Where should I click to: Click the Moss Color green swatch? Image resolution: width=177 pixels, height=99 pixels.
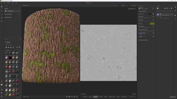pyautogui.click(x=152, y=24)
